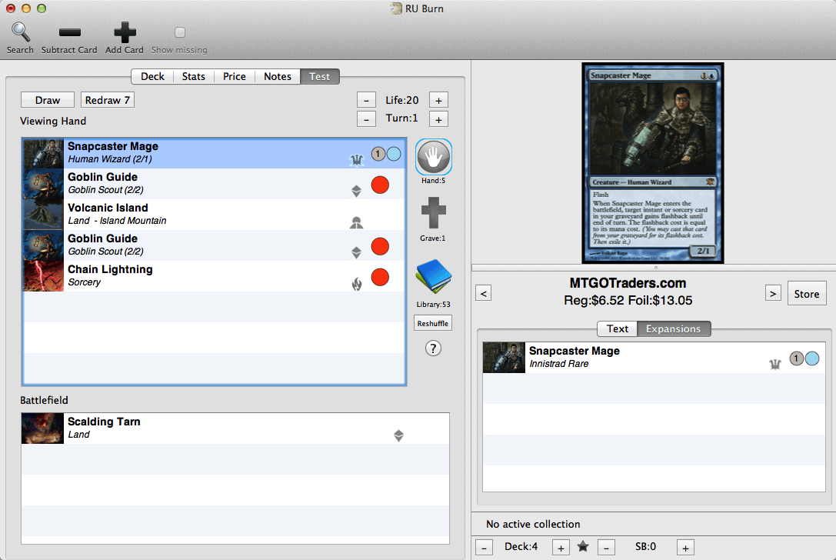Click the Add Card plus icon

[125, 32]
